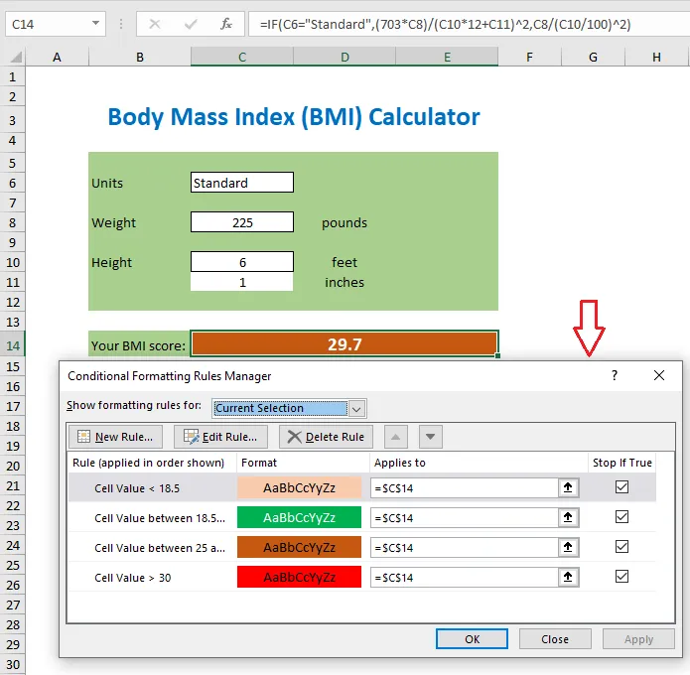Toggle Stop If True for 'between 18.5' rule
690x675 pixels.
(x=621, y=516)
